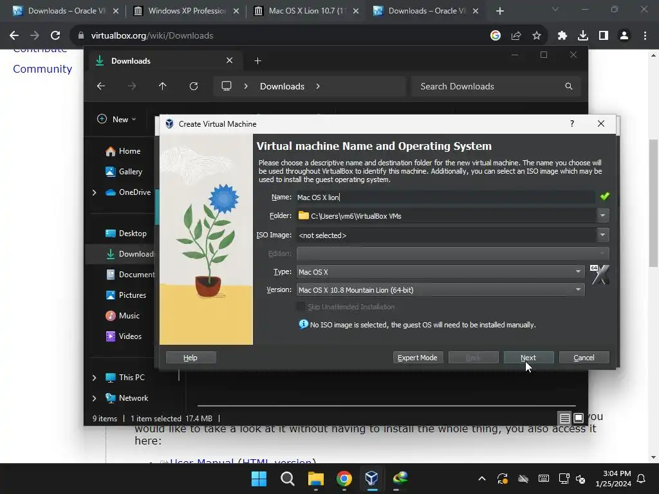Click the question mark help icon in dialog title
Image resolution: width=659 pixels, height=494 pixels.
(571, 123)
